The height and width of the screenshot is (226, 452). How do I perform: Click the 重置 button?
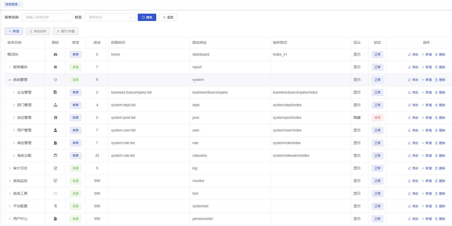(x=168, y=17)
